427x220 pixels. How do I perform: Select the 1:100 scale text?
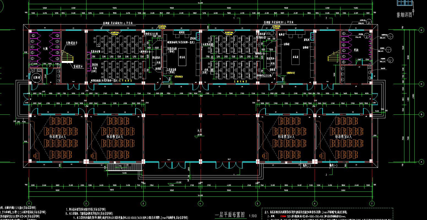[x=252, y=216]
